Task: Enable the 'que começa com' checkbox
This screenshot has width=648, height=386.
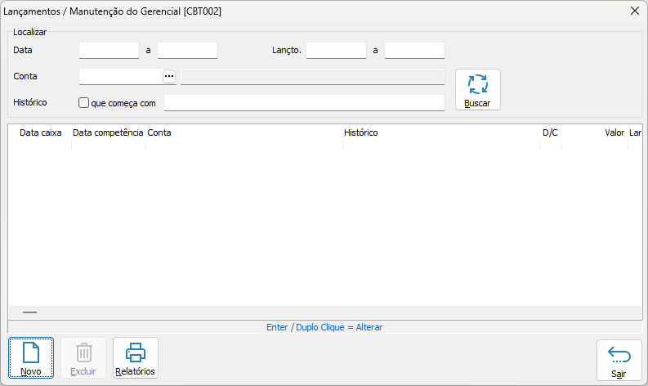Action: pos(83,103)
